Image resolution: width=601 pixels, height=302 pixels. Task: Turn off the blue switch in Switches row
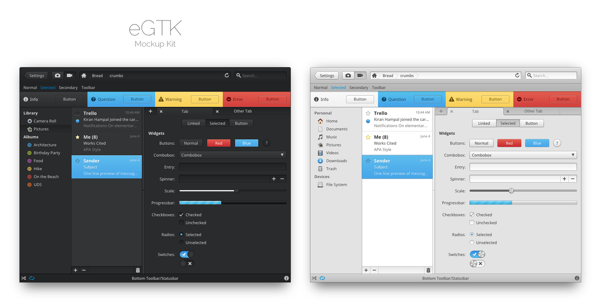[x=187, y=254]
